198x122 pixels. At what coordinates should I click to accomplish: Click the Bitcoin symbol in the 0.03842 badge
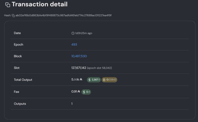point(104,80)
